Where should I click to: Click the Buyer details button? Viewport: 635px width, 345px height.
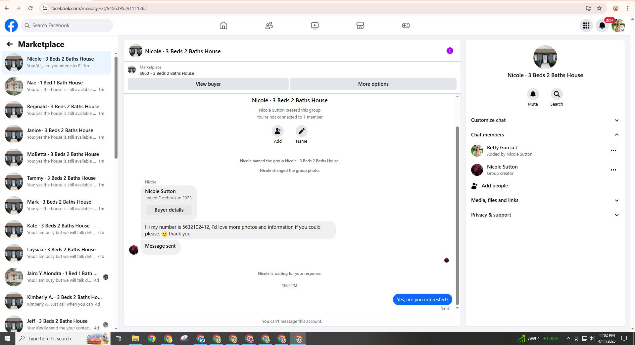(169, 210)
